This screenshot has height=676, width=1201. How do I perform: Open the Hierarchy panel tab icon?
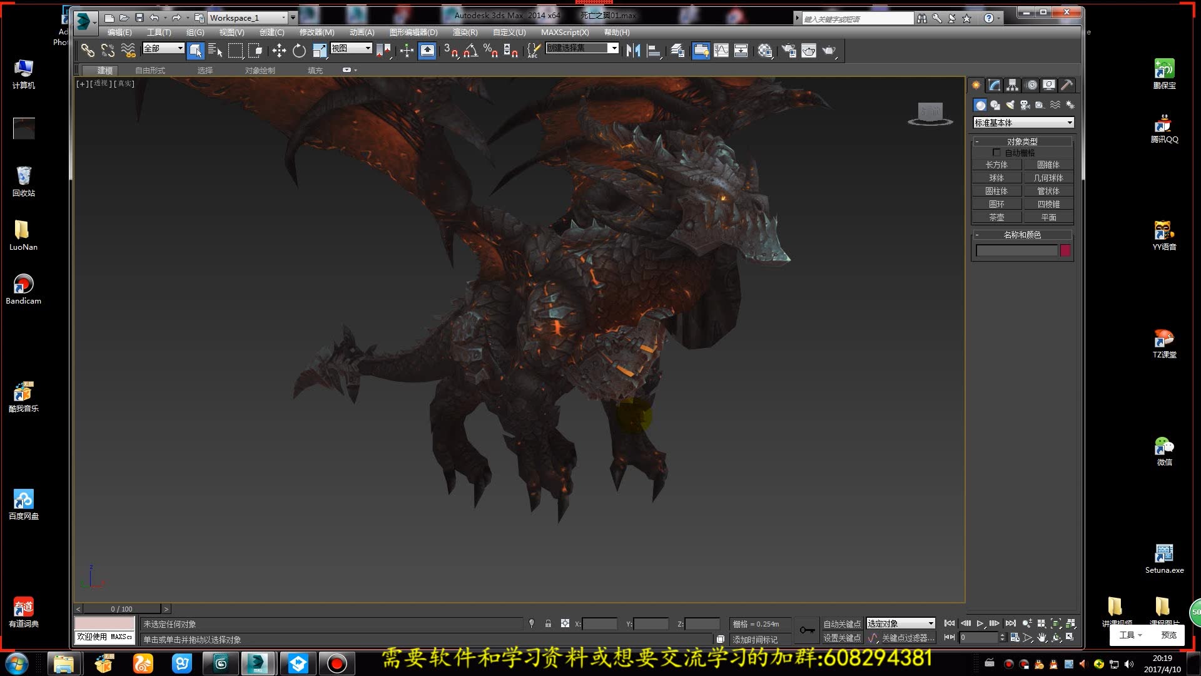pyautogui.click(x=1012, y=85)
